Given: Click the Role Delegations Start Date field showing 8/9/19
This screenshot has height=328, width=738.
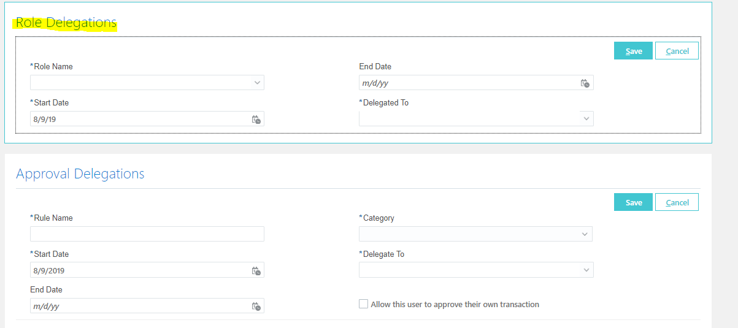Looking at the screenshot, I should click(x=138, y=119).
